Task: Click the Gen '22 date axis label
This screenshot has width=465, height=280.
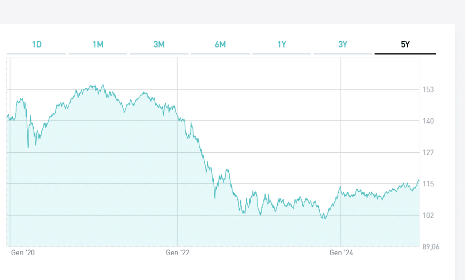Action: [177, 252]
